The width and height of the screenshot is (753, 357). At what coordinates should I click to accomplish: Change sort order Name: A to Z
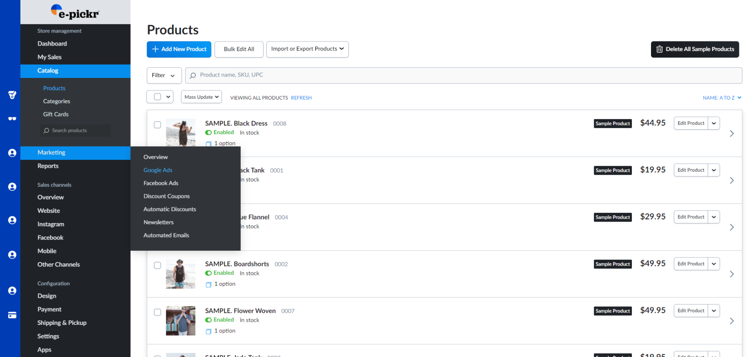(x=722, y=98)
